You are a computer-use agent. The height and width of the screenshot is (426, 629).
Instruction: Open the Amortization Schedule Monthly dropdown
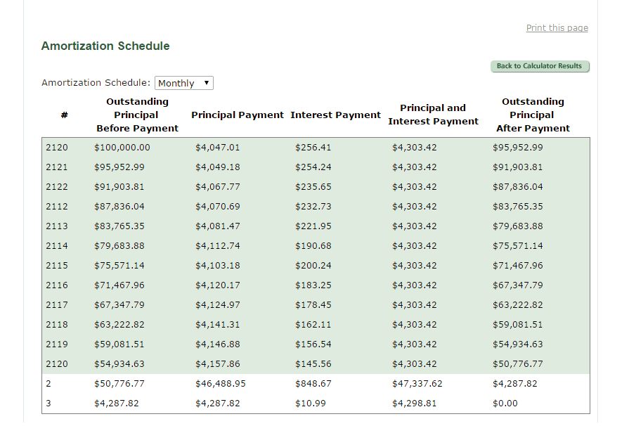183,83
